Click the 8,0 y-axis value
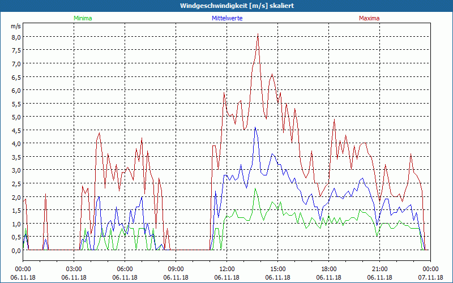Image resolution: width=453 pixels, height=283 pixels. pyautogui.click(x=16, y=37)
